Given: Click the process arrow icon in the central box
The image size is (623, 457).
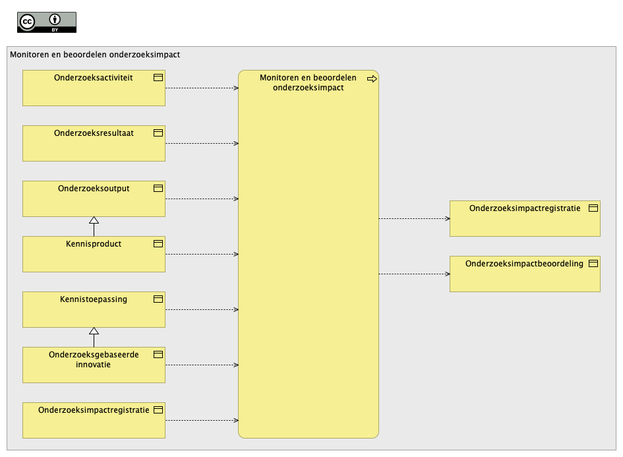Looking at the screenshot, I should click(372, 78).
